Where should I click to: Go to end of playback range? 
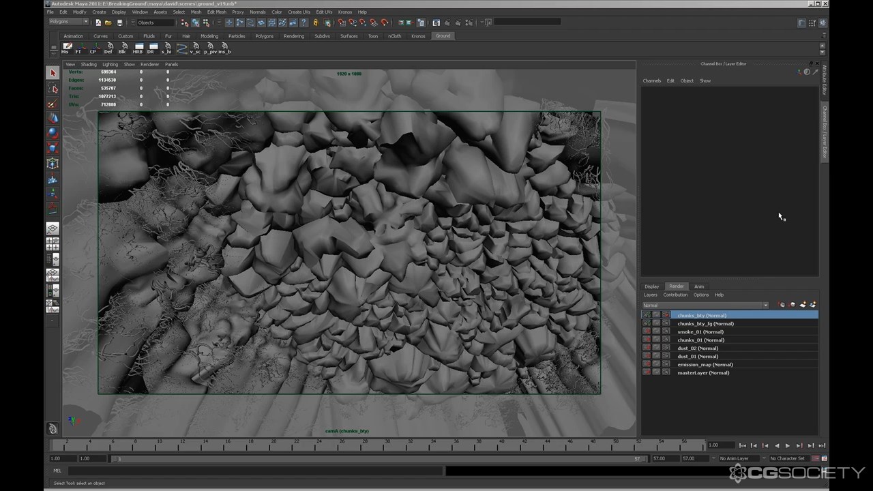pos(822,445)
